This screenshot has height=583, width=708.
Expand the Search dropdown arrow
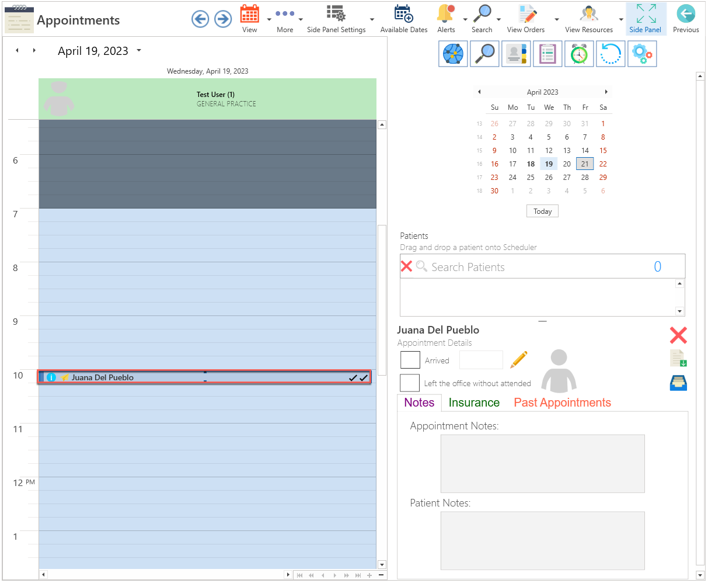point(498,19)
